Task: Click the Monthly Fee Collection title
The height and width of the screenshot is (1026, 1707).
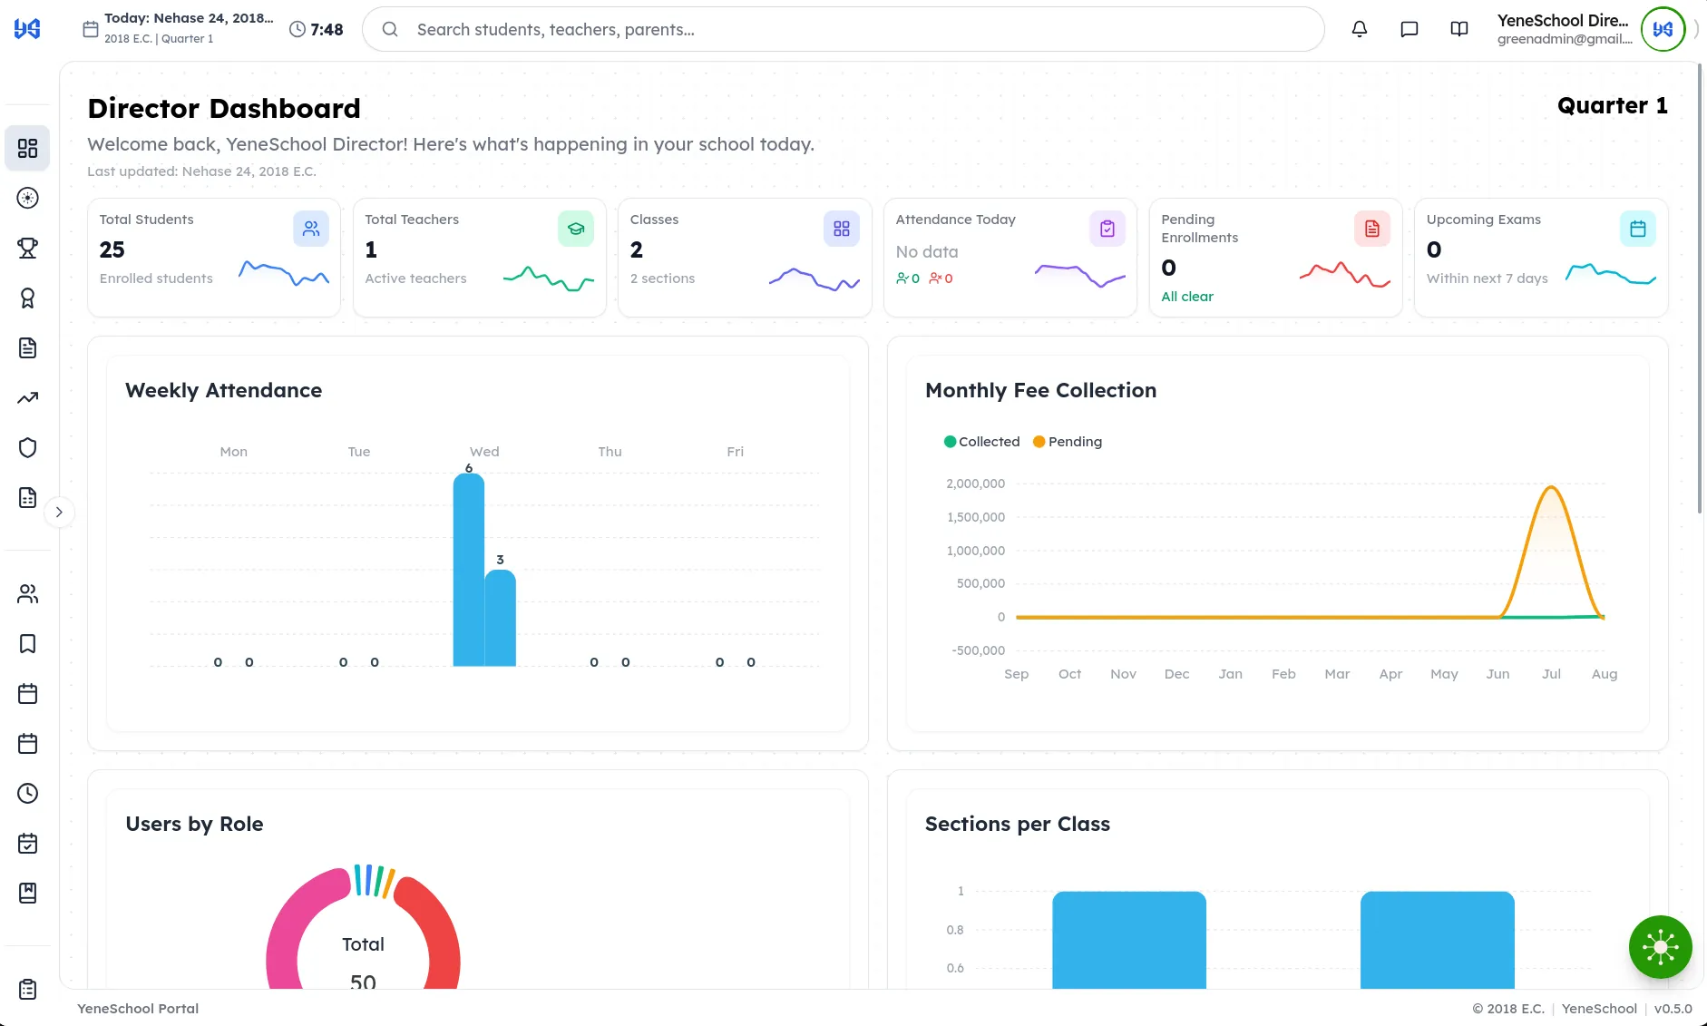Action: (1040, 391)
